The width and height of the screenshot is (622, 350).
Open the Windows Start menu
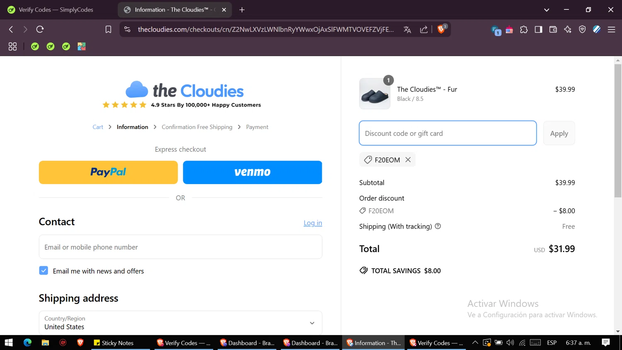point(9,343)
